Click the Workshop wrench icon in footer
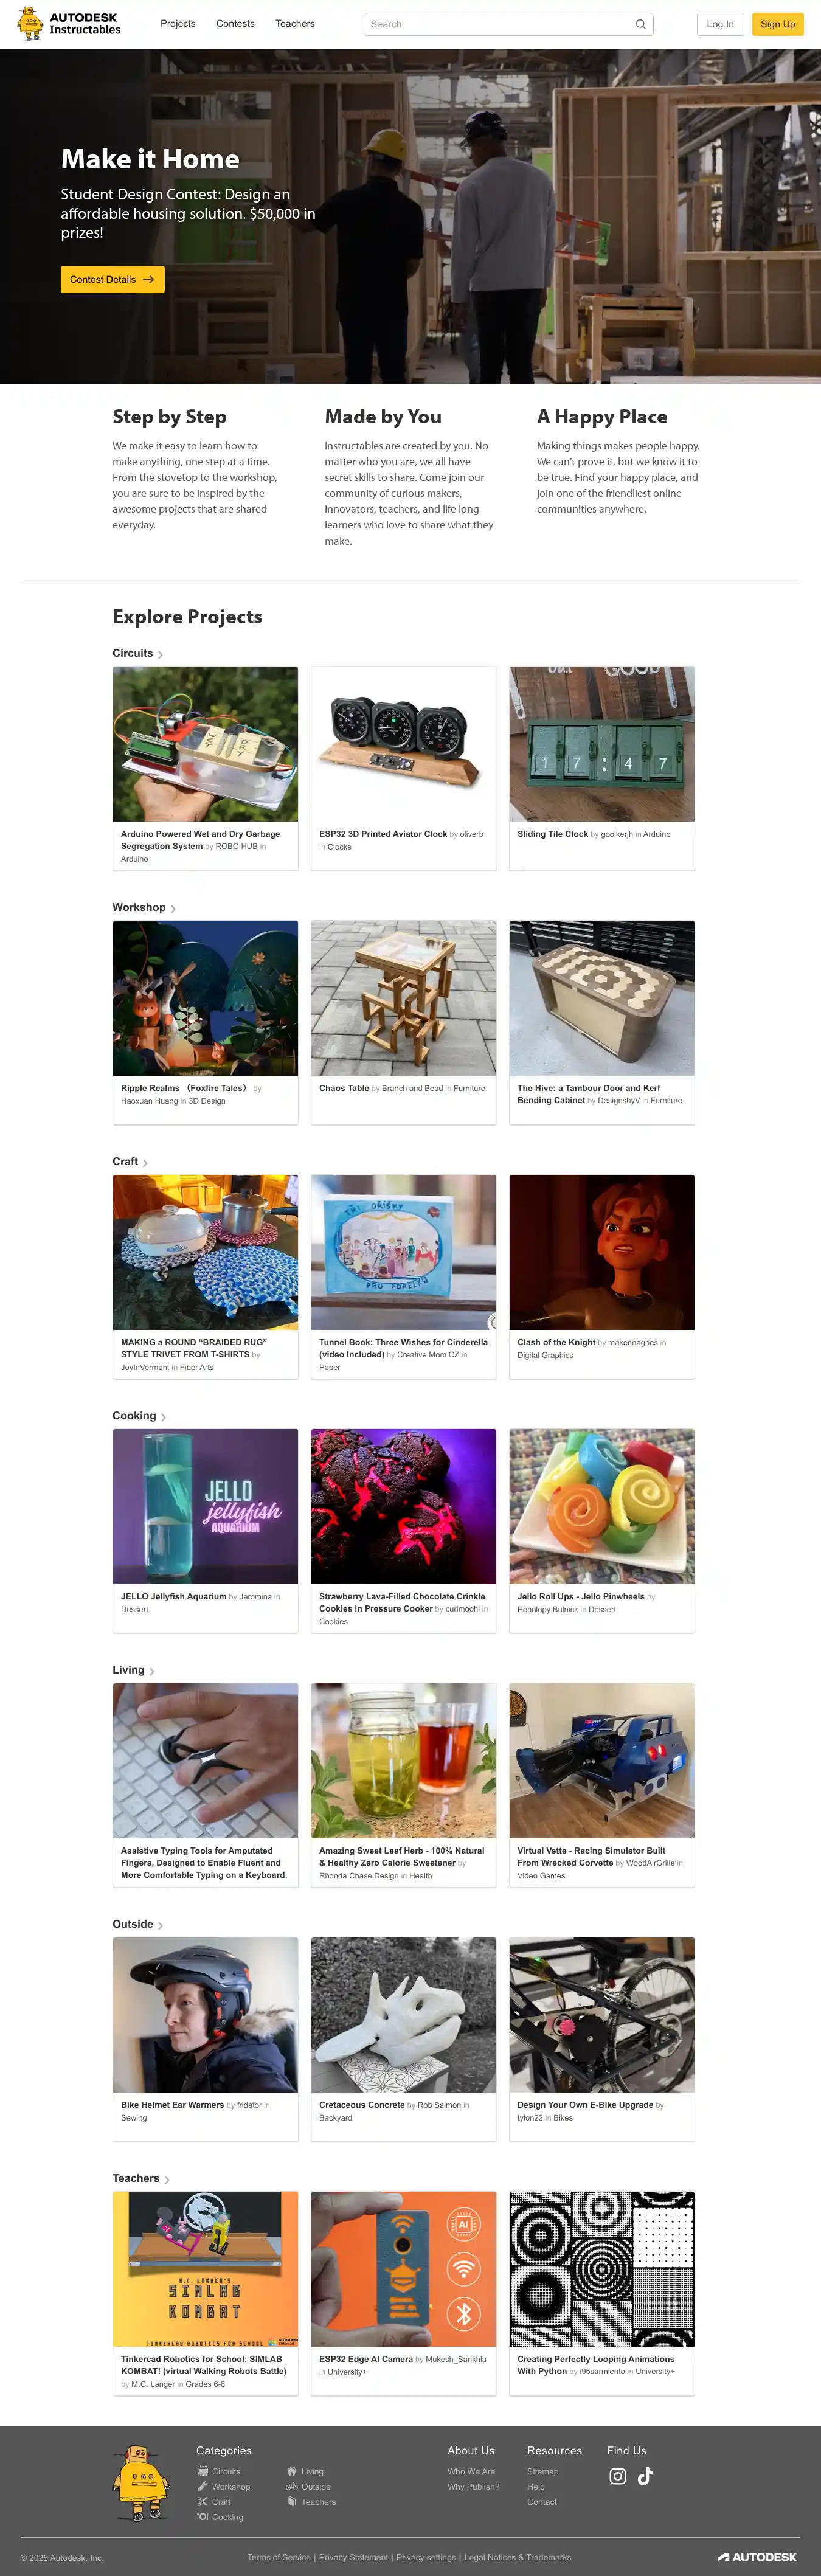Screen dimensions: 821x2576 202,2486
